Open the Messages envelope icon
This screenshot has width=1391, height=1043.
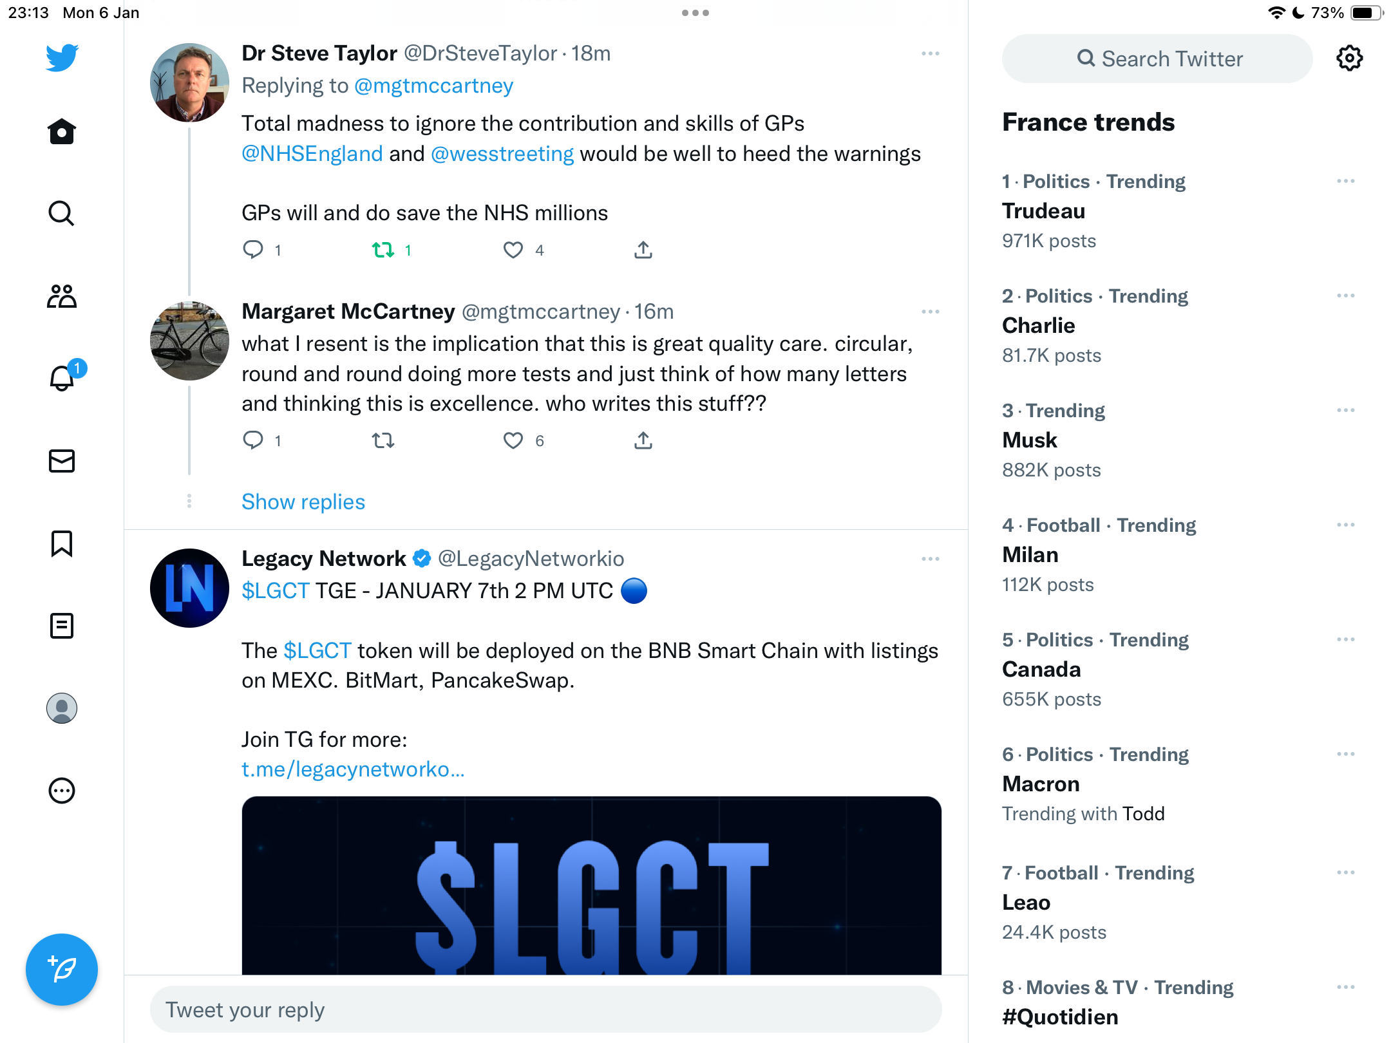[x=62, y=461]
